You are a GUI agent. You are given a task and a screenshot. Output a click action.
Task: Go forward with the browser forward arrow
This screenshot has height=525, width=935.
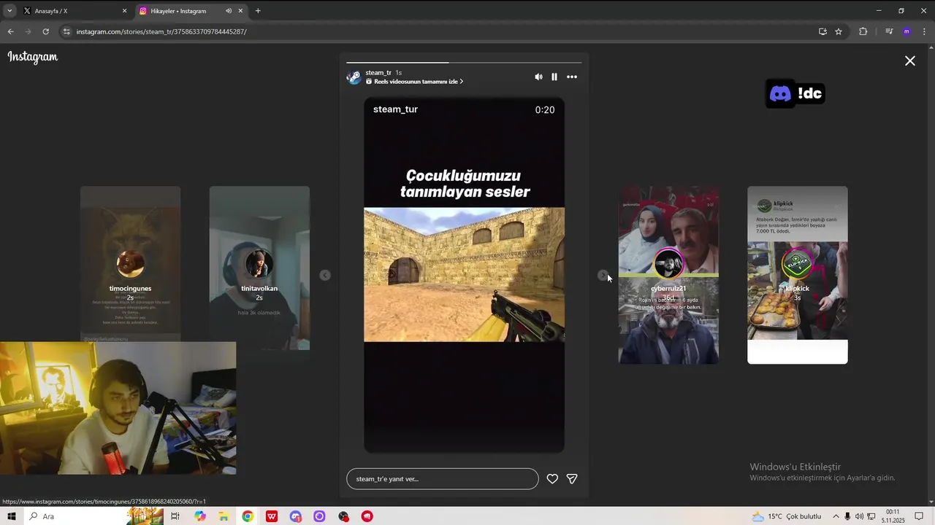(x=28, y=31)
